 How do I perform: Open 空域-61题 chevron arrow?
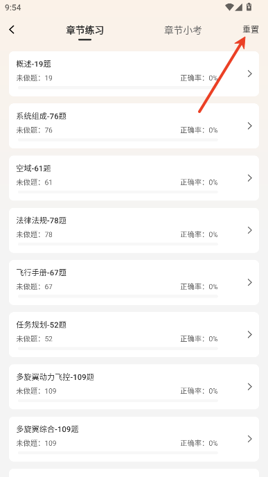pos(250,178)
